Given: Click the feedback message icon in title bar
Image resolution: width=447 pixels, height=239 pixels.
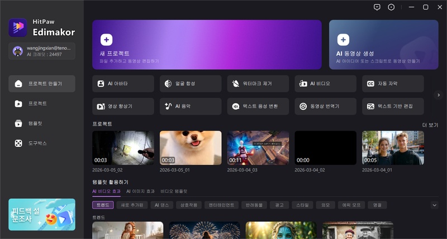Looking at the screenshot, I should tap(377, 7).
